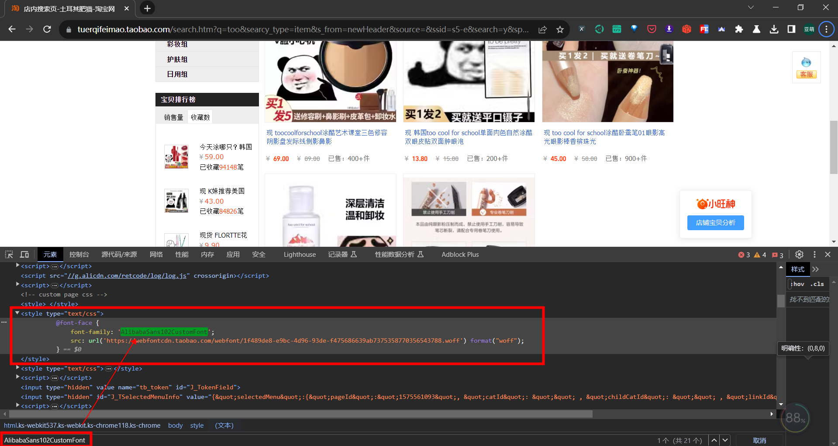Open a new browser tab
The image size is (838, 446).
tap(147, 8)
